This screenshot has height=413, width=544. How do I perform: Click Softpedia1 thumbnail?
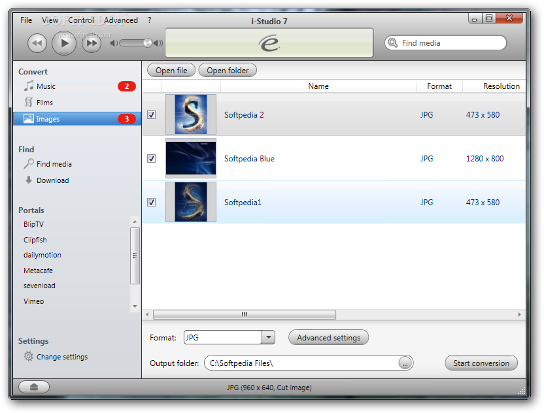[x=191, y=202]
